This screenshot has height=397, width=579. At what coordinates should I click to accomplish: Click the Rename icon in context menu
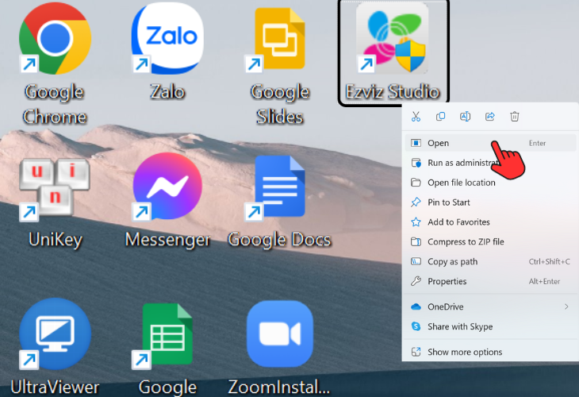coord(466,117)
